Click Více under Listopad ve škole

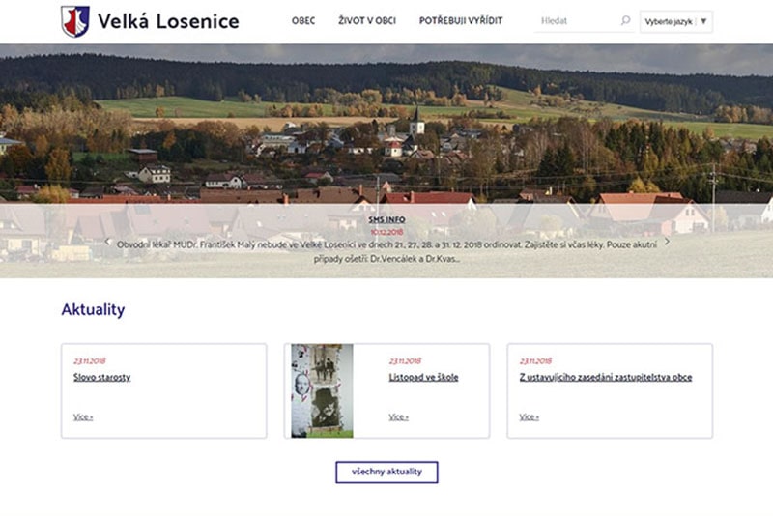pos(399,416)
